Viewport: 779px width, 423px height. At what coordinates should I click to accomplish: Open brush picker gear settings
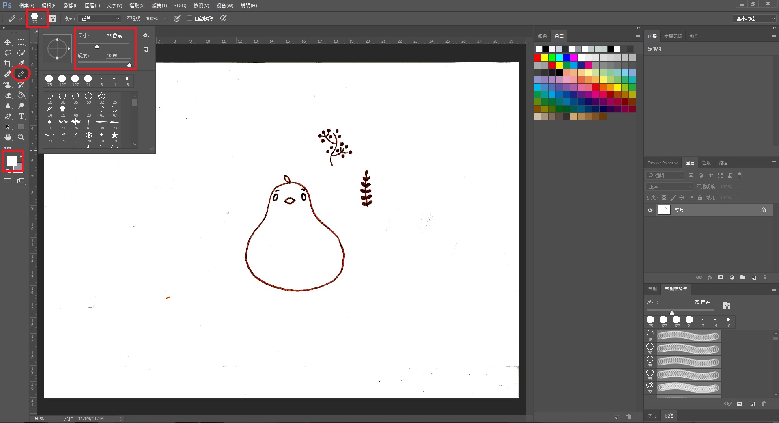click(146, 36)
